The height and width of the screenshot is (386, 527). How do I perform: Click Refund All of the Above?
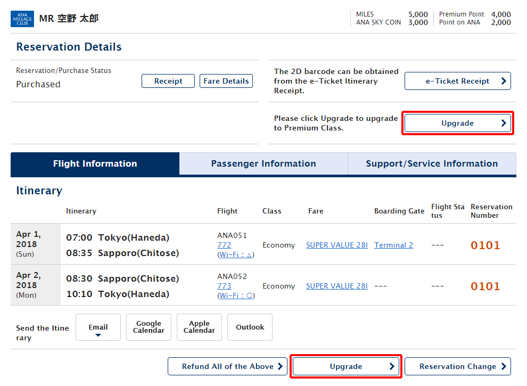click(227, 366)
